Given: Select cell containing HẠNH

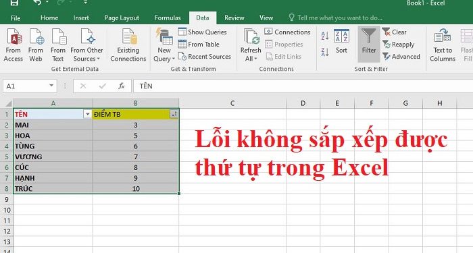Looking at the screenshot, I should [53, 178].
